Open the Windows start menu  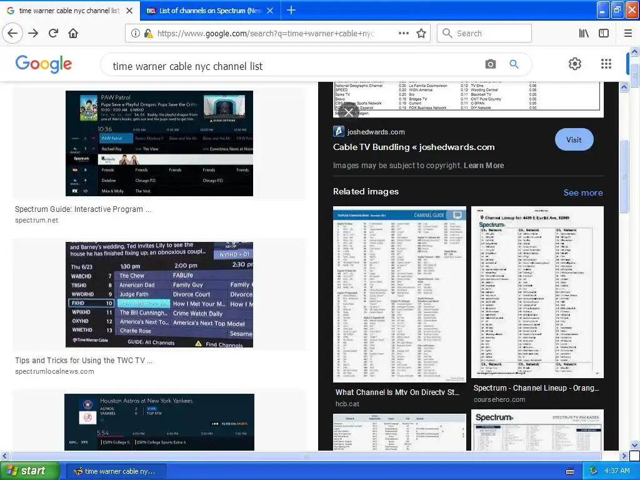tap(30, 471)
